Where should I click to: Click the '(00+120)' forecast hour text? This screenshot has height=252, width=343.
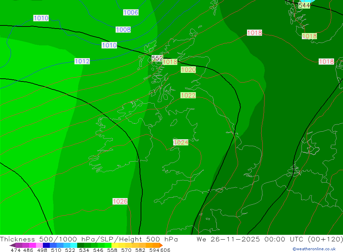(325, 239)
